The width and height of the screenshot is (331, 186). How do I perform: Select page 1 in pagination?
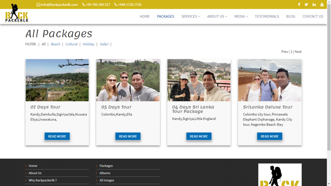point(291,52)
